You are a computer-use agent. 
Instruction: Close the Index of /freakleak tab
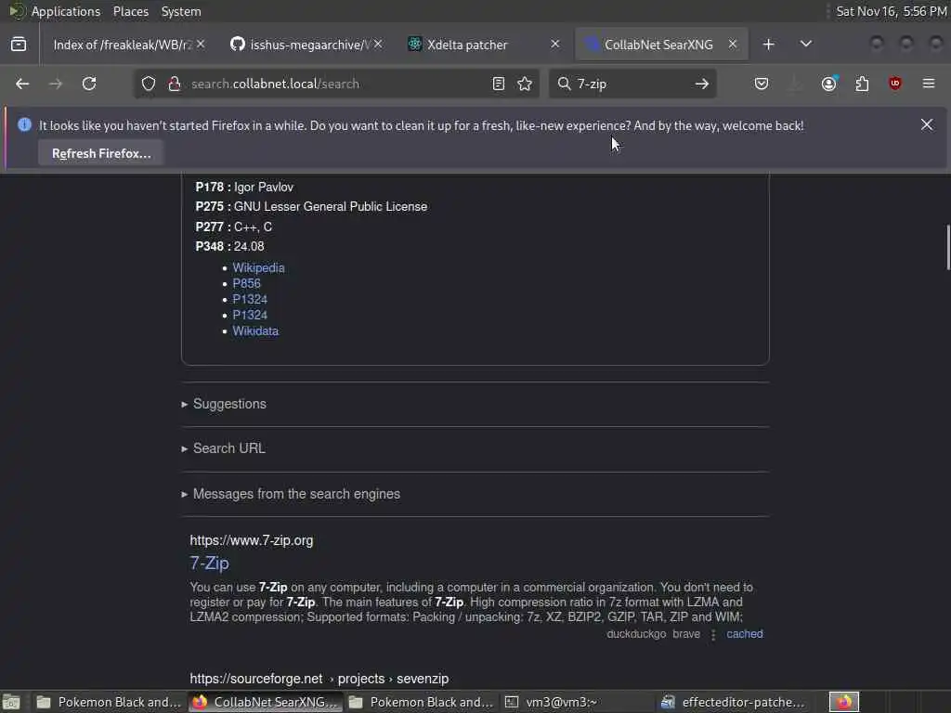pos(201,45)
